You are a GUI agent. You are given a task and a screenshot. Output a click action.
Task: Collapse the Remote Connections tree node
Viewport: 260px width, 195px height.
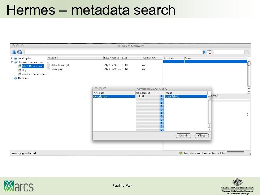click(x=12, y=62)
